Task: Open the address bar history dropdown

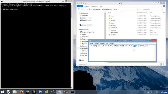Action: (x=137, y=9)
